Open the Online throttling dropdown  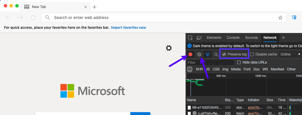pyautogui.click(x=290, y=54)
